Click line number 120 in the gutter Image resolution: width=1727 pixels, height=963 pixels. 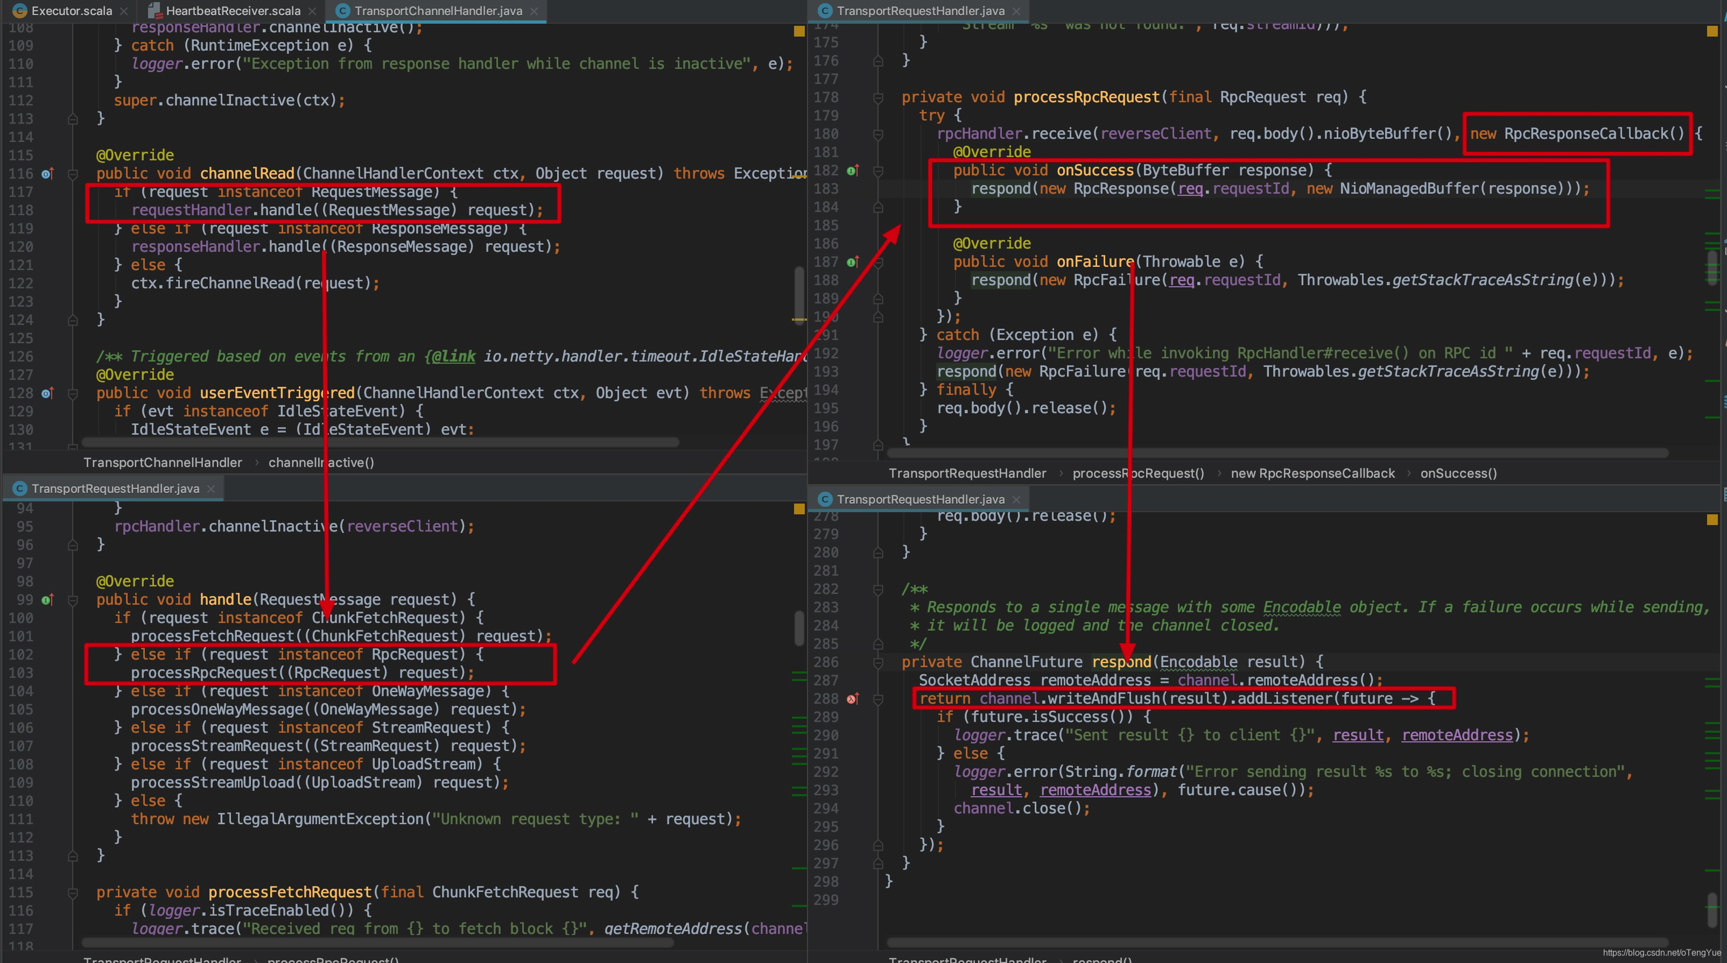click(21, 247)
